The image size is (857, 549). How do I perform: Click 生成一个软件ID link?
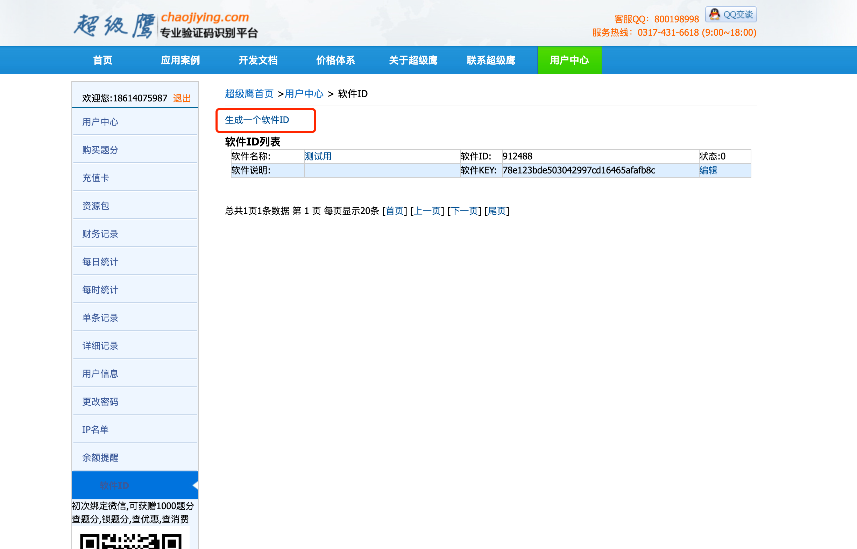pos(257,120)
